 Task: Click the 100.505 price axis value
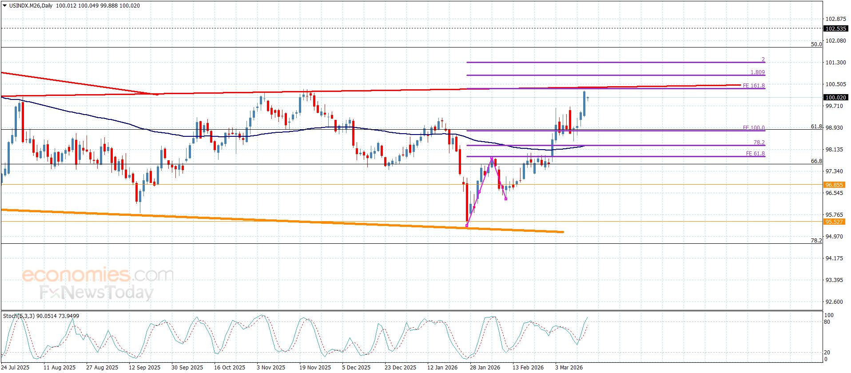click(x=835, y=84)
